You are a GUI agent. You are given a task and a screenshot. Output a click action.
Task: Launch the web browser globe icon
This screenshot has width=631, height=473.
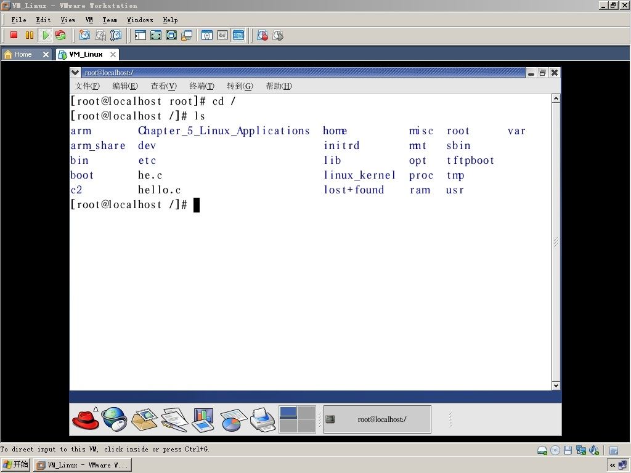[114, 419]
